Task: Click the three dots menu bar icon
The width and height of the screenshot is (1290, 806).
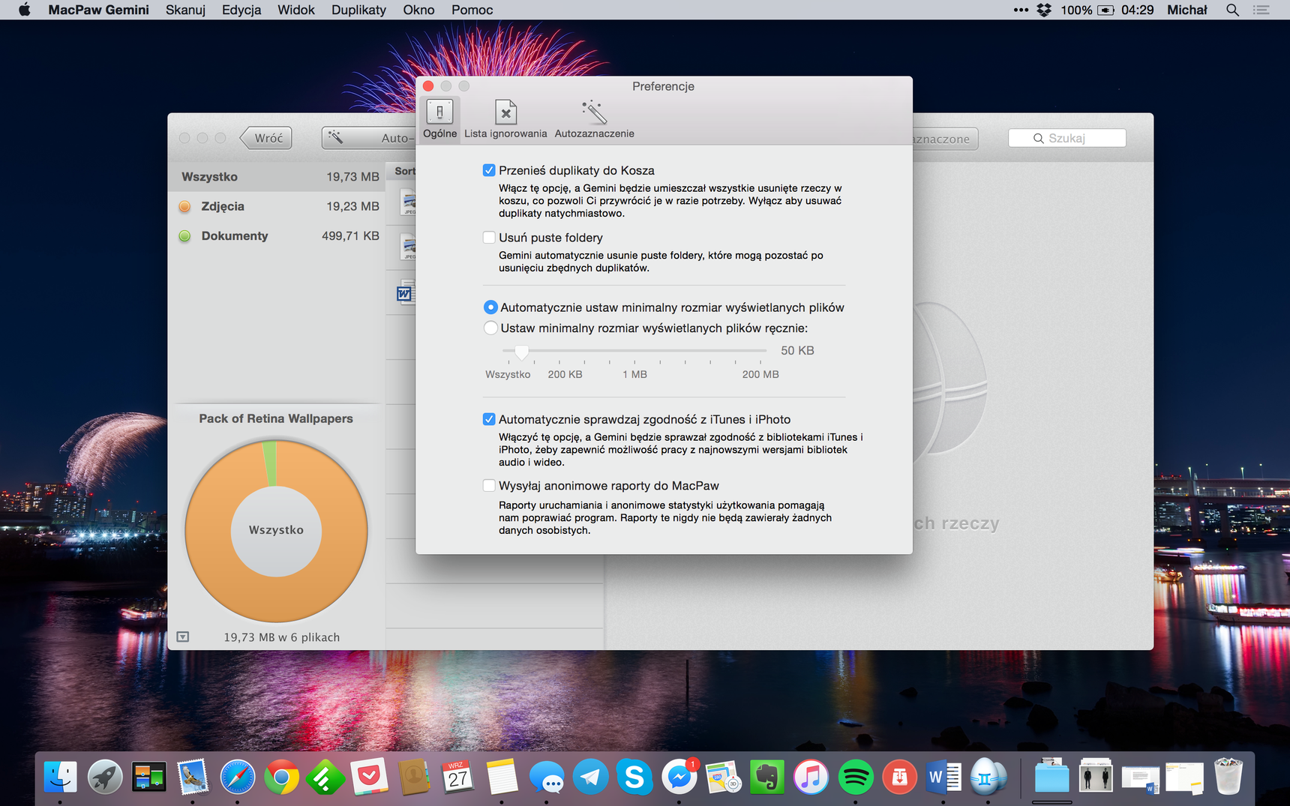Action: pos(1021,10)
